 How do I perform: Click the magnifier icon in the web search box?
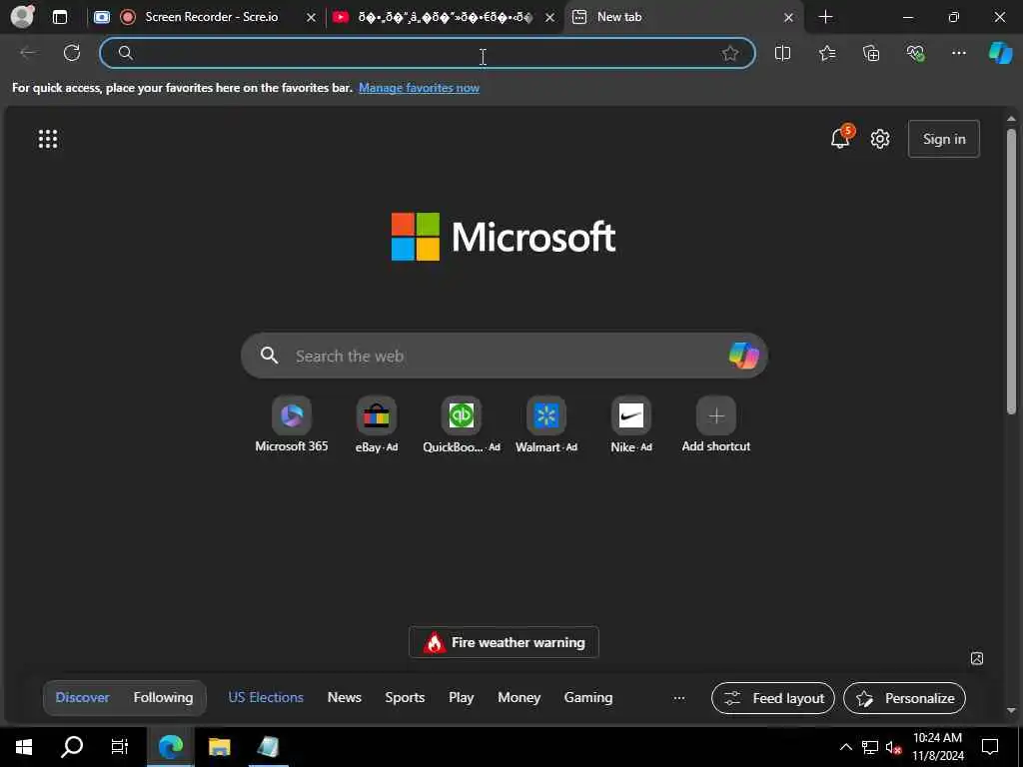coord(270,356)
